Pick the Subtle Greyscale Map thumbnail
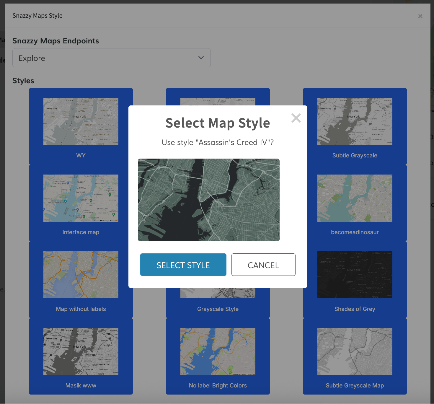434x404 pixels. (355, 351)
